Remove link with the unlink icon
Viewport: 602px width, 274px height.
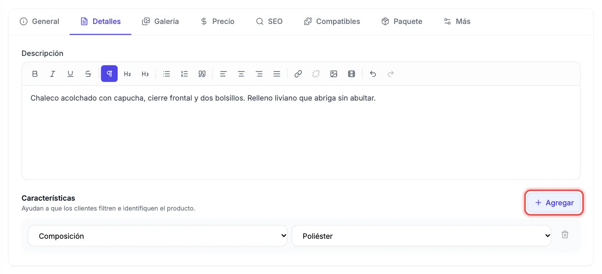pyautogui.click(x=316, y=74)
